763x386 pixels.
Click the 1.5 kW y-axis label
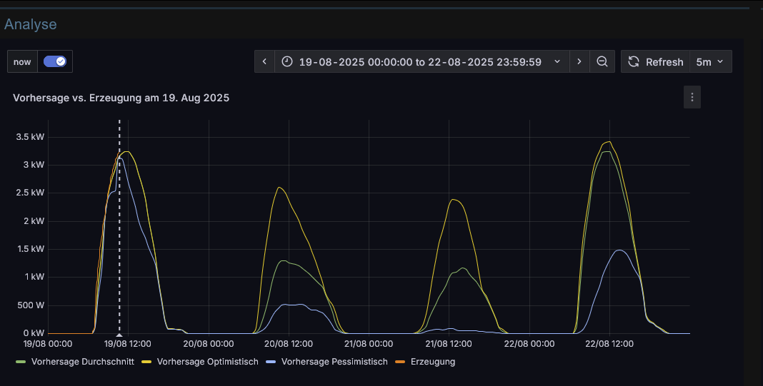[30, 249]
